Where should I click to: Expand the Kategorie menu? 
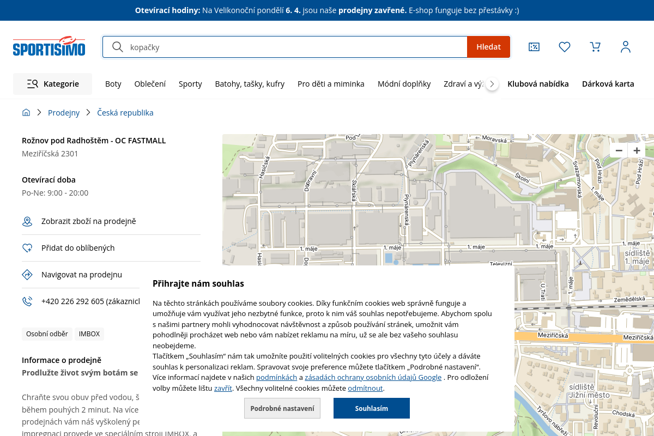click(x=53, y=84)
